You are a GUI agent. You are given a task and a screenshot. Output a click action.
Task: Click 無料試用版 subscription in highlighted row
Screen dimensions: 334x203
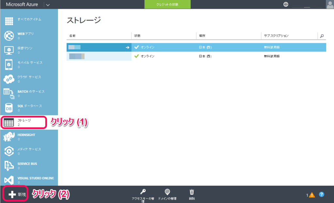pos(272,47)
